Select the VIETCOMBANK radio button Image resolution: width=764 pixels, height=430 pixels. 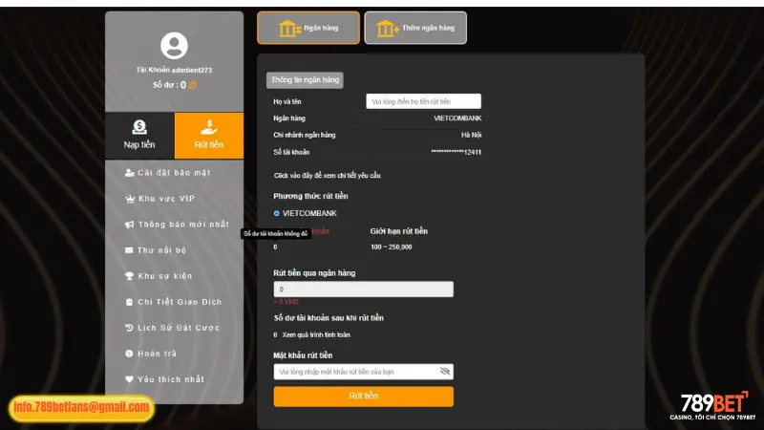[276, 213]
